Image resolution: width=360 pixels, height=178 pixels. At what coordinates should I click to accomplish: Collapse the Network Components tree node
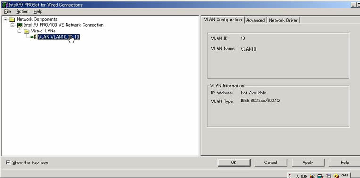coord(6,19)
